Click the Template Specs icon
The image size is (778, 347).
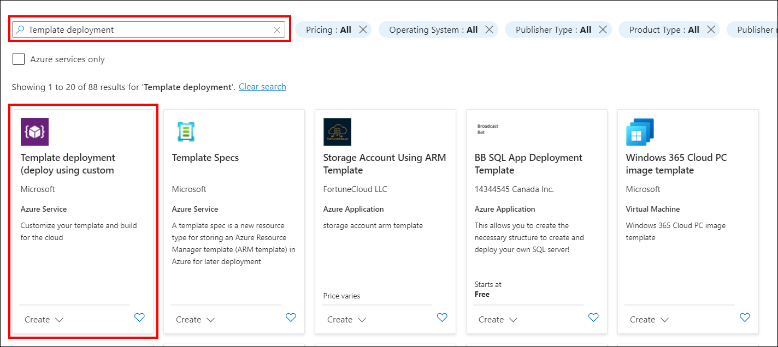coord(186,132)
